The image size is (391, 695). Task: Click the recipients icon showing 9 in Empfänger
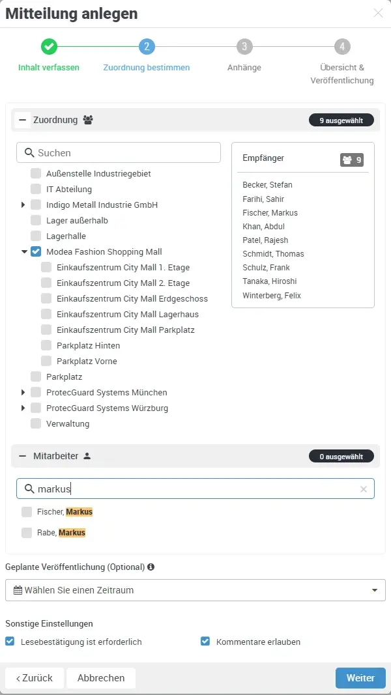[x=347, y=159]
